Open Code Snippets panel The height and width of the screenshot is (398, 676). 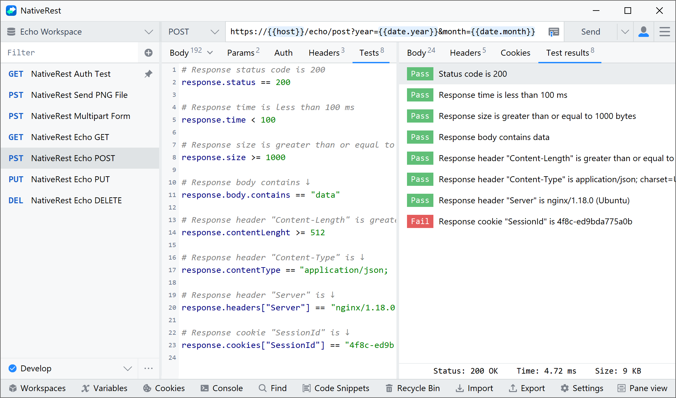pos(336,388)
